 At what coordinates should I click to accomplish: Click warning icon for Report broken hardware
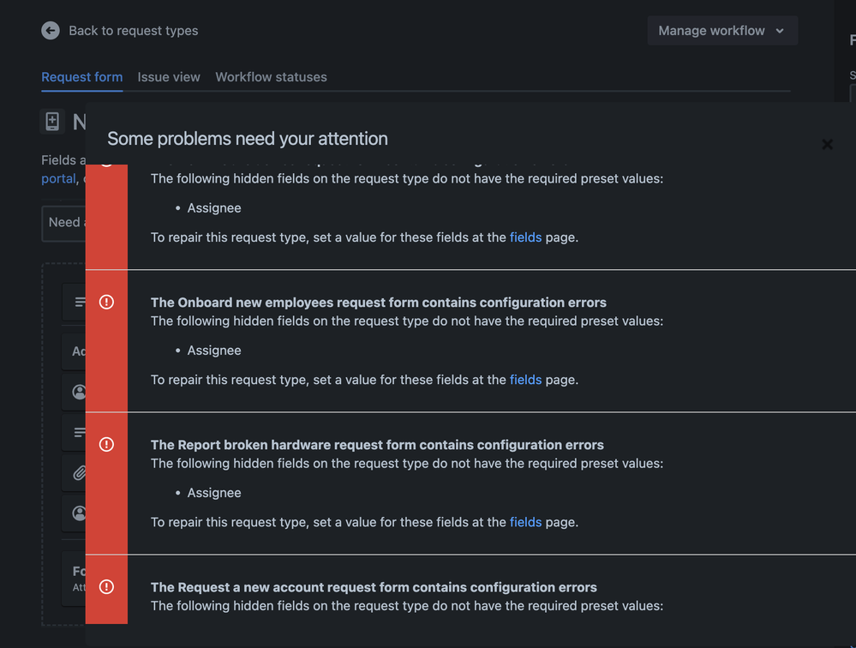click(106, 444)
